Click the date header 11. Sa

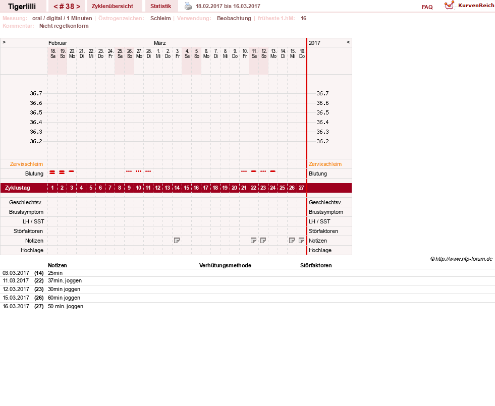(254, 53)
